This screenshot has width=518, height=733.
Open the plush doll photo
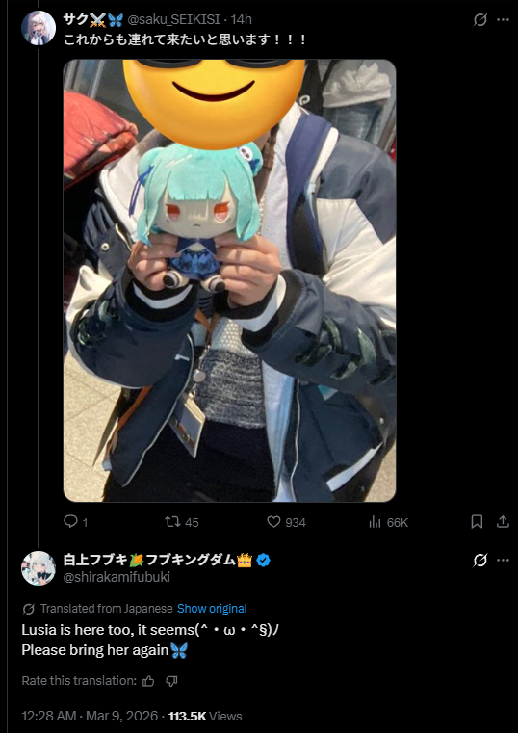pyautogui.click(x=229, y=280)
